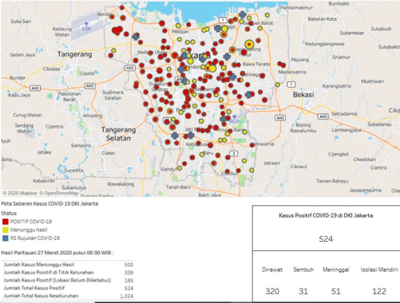Click the Tangerang Selatan map label
Image resolution: width=400 pixels, height=303 pixels.
pos(118,134)
